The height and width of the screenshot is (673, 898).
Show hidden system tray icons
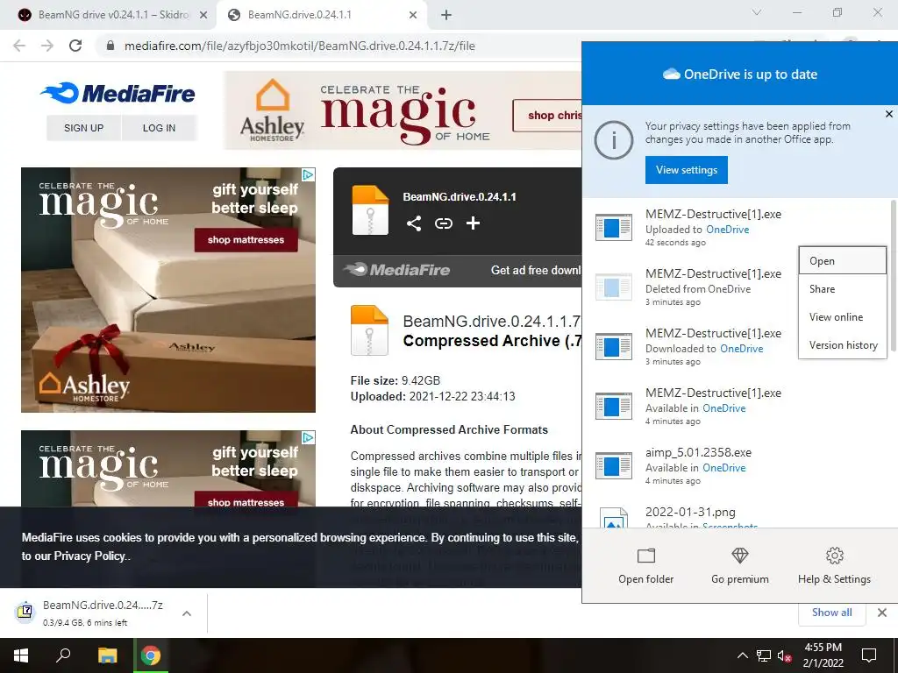742,655
